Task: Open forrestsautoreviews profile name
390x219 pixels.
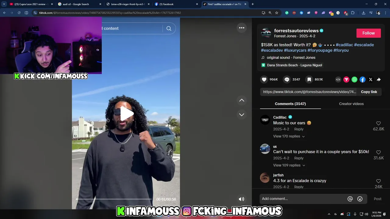Action: (x=296, y=30)
